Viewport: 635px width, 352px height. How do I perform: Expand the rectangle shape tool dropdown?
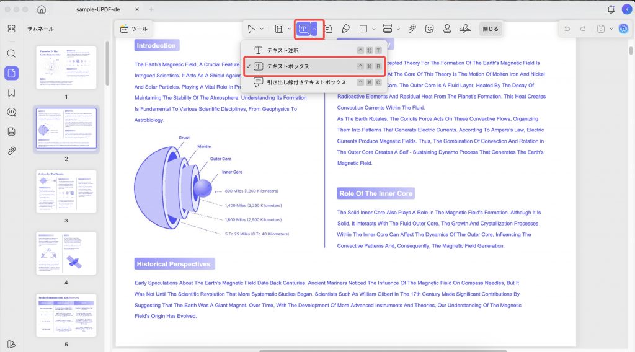tap(373, 29)
